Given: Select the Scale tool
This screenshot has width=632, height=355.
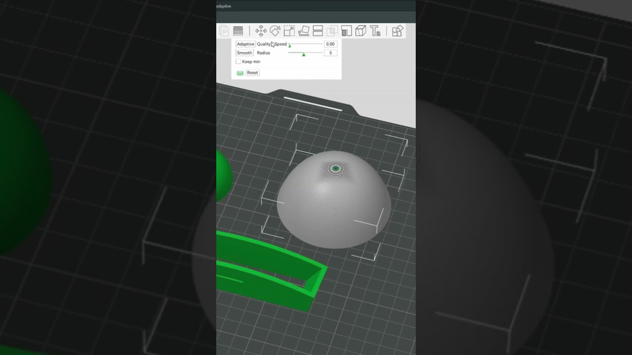Looking at the screenshot, I should [289, 31].
